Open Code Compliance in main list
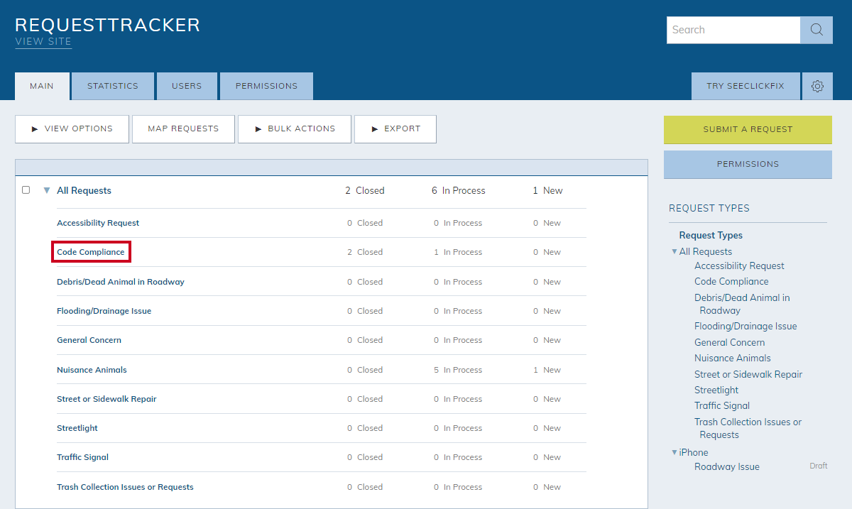The image size is (852, 509). [x=91, y=252]
